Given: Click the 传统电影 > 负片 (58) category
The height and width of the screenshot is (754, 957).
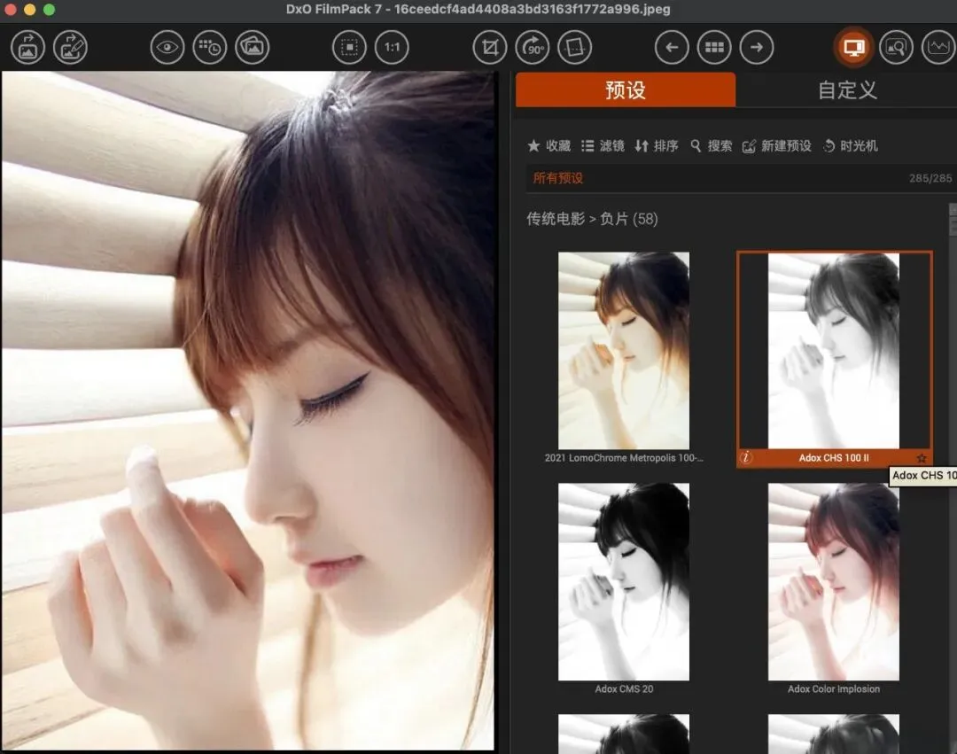Looking at the screenshot, I should pyautogui.click(x=592, y=218).
